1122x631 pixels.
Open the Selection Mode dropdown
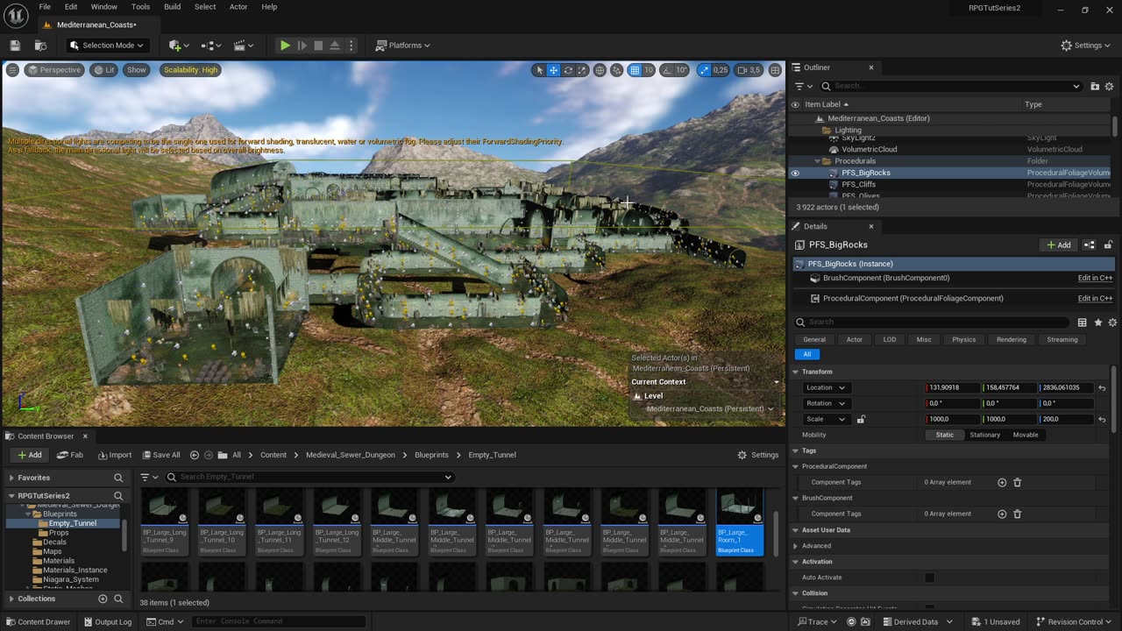click(x=108, y=46)
